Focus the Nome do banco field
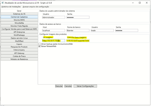The width and height of the screenshot is (151, 106). (78, 30)
